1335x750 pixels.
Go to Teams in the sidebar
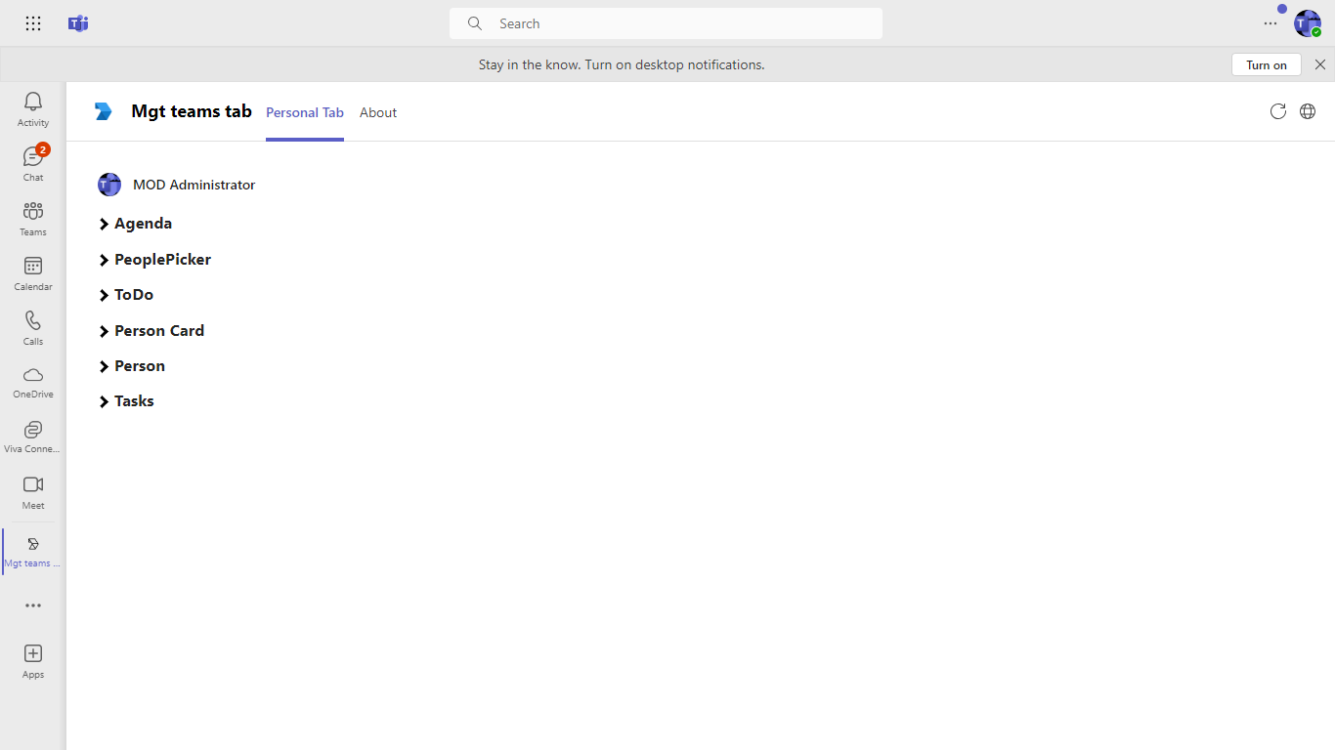(x=33, y=219)
